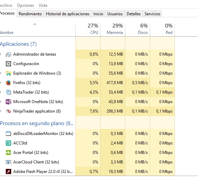Click the Administrador de tareas icon

pos(8,54)
